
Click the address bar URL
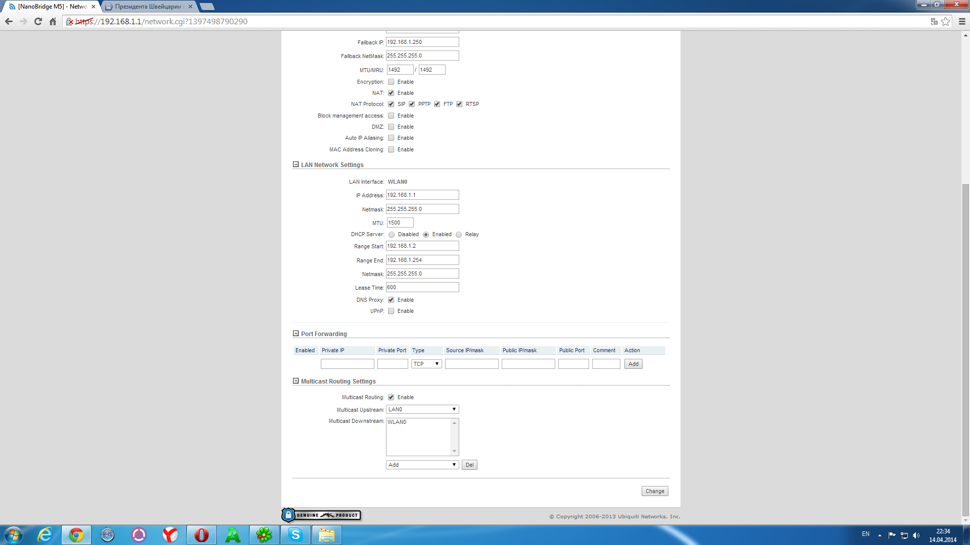tap(162, 21)
